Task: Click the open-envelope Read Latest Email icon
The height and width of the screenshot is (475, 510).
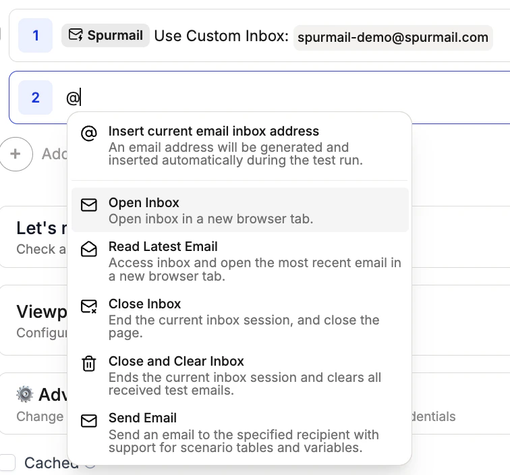Action: point(89,249)
